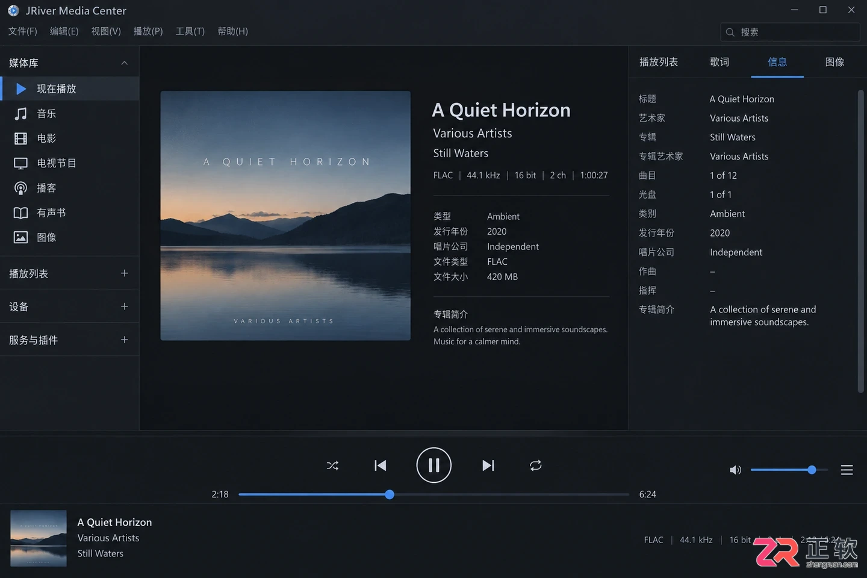Skip to the next track
The image size is (867, 578).
coord(488,465)
